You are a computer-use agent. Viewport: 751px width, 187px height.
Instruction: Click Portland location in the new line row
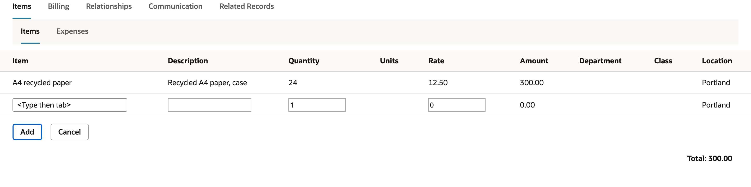(x=716, y=105)
